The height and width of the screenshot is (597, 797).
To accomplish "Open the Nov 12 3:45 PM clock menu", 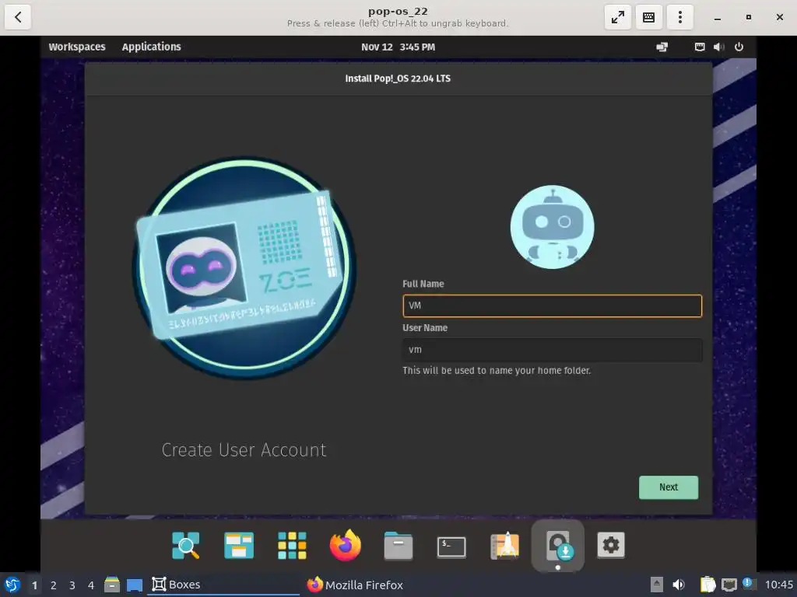I will tap(398, 47).
